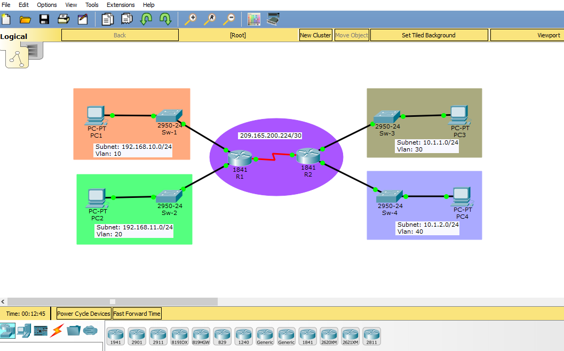The width and height of the screenshot is (564, 351).
Task: Zoom in on the workspace
Action: [x=190, y=19]
